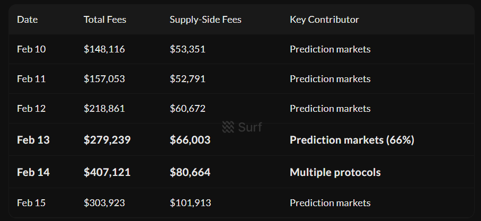Select the Feb 12 date cell

tap(31, 109)
